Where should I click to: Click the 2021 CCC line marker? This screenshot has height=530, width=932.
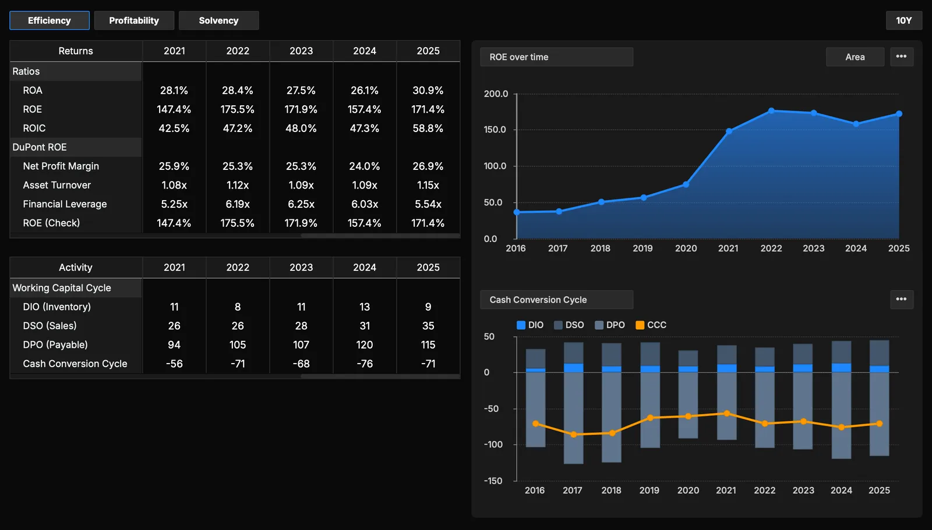pyautogui.click(x=726, y=414)
